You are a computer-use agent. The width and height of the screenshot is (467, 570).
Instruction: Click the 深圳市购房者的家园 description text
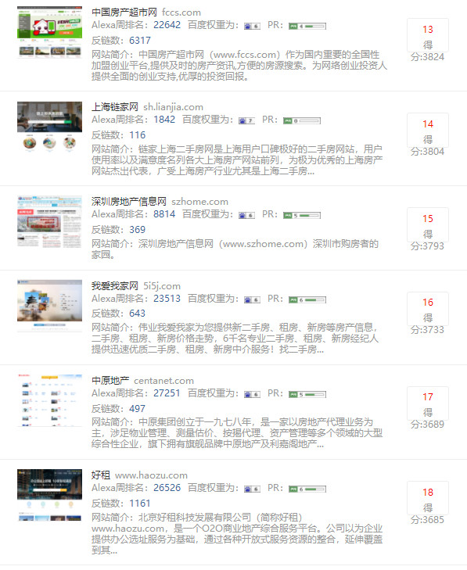coord(235,249)
